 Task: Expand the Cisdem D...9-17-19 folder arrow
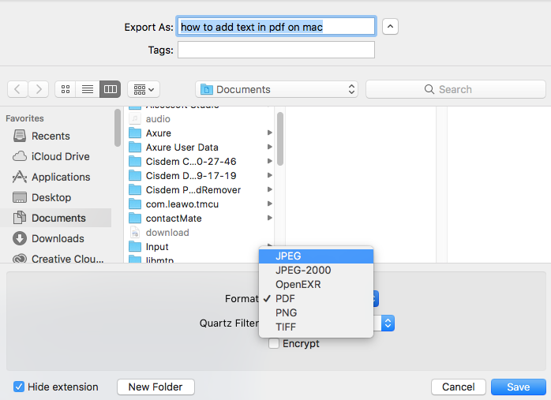[x=269, y=175]
